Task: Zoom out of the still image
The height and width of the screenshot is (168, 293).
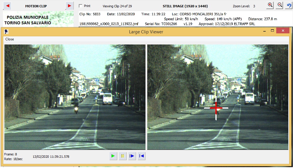Action: tap(280, 6)
